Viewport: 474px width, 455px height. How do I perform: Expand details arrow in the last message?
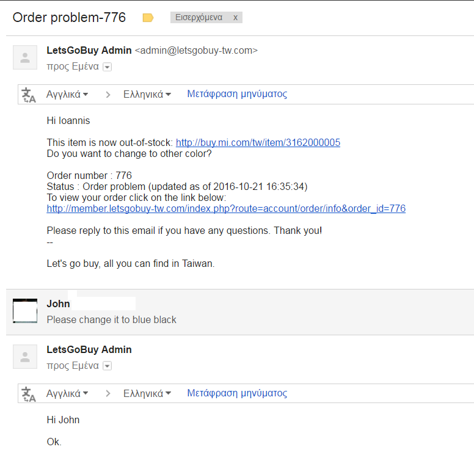tap(108, 366)
